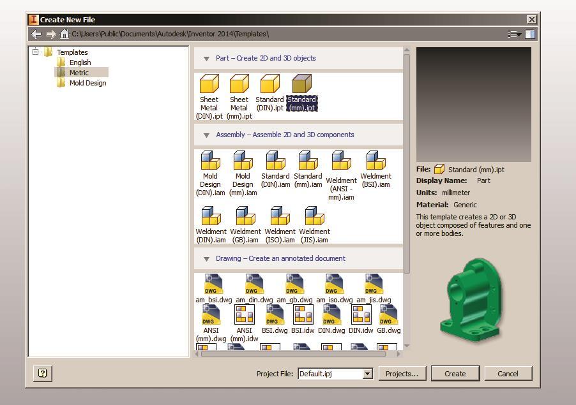Screen dimensions: 576x405
Task: Select Mold Design (mm).iam template
Action: pos(243,173)
